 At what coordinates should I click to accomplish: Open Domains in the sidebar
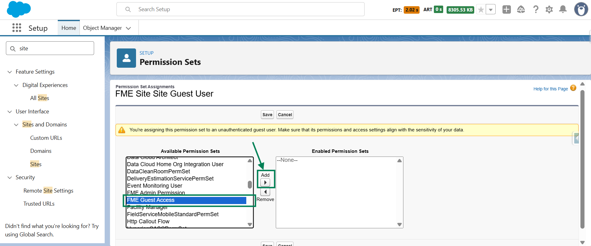coord(41,151)
